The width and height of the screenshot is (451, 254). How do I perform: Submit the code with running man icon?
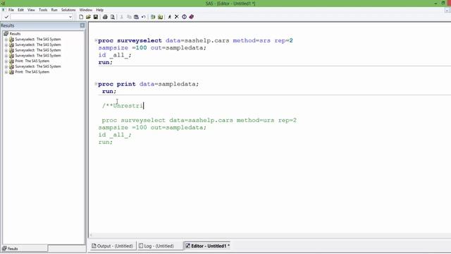[x=169, y=17]
